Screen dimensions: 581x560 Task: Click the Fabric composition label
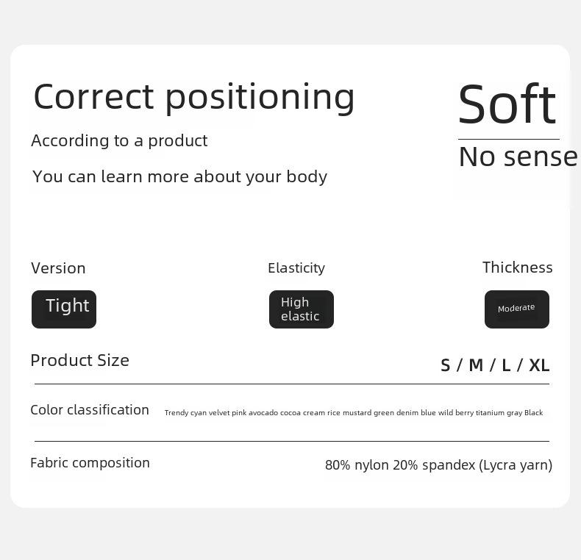(x=90, y=463)
